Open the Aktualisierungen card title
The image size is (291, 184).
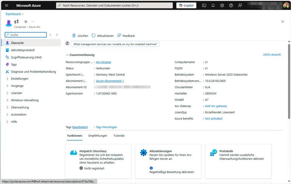[160, 151]
